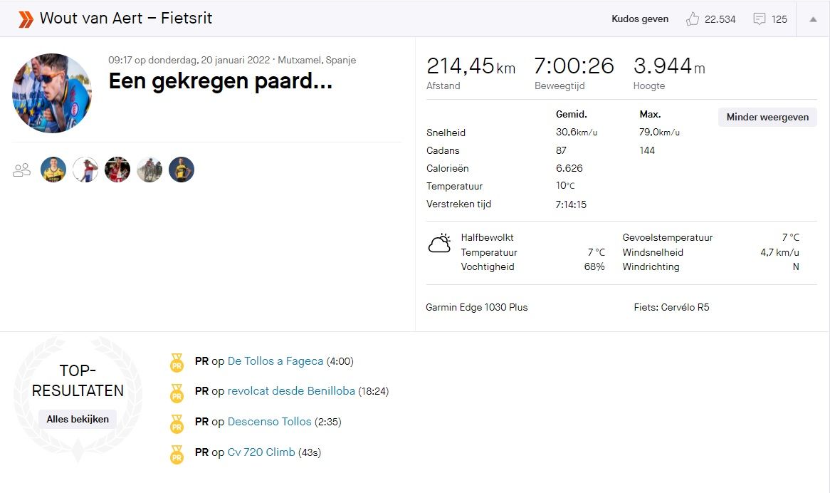Open the Descenso Tollos segment link

[269, 423]
